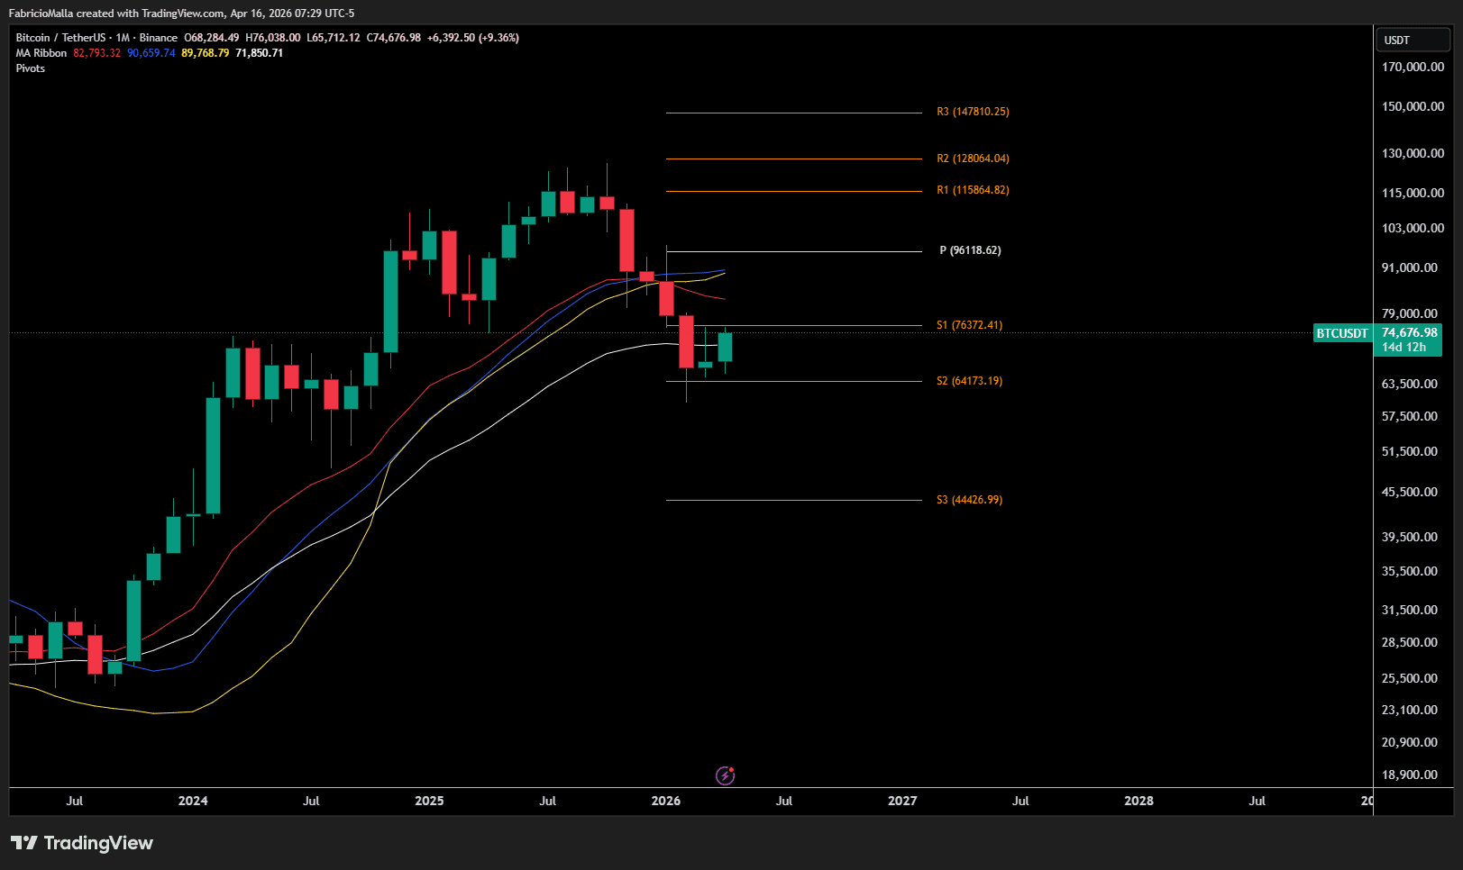Click the 170,000.00 price scale label

click(x=1413, y=67)
